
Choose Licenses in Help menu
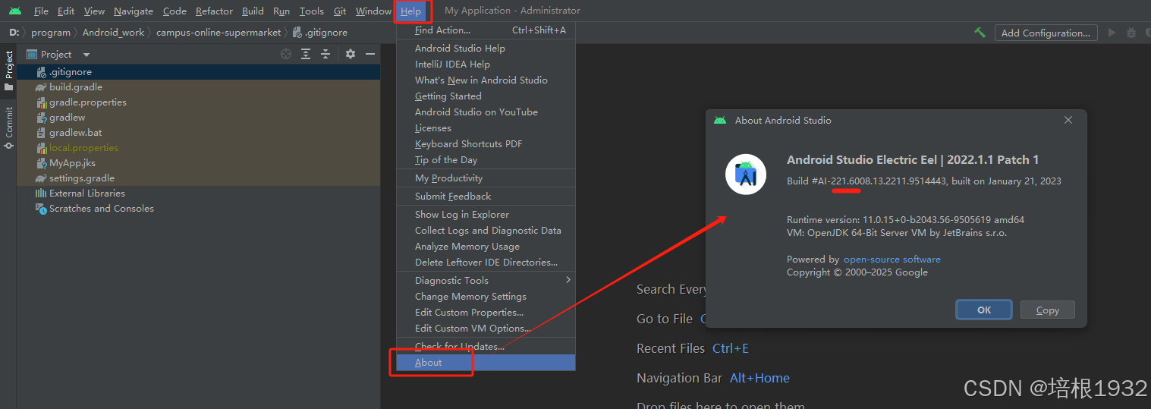coord(486,127)
